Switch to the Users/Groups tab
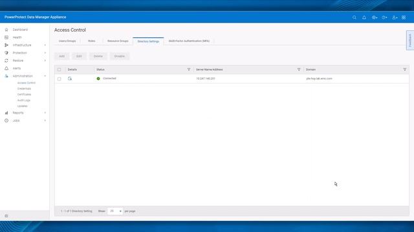 (67, 41)
